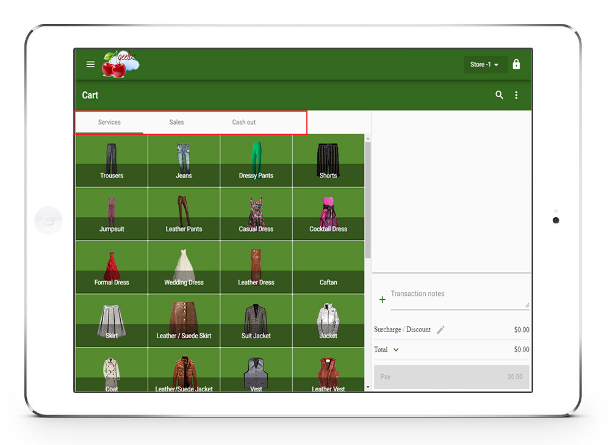Switch to the Sales tab
The height and width of the screenshot is (445, 610).
pyautogui.click(x=176, y=122)
